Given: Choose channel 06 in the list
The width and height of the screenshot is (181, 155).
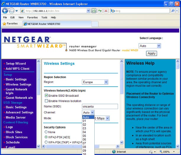Looking at the screenshot, I should 88,139.
